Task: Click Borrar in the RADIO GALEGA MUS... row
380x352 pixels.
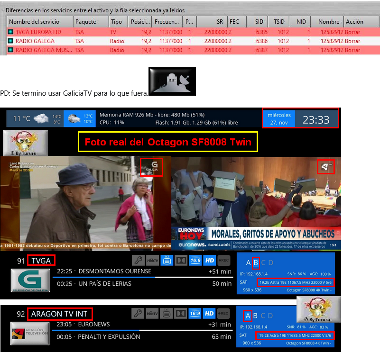Action: coord(352,50)
